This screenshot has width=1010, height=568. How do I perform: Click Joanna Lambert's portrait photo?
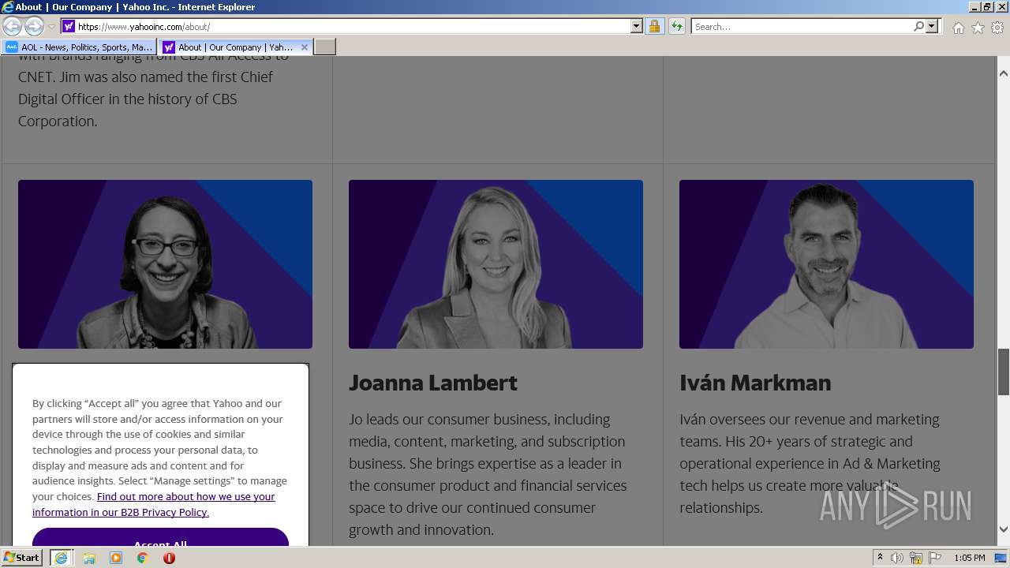pyautogui.click(x=496, y=264)
